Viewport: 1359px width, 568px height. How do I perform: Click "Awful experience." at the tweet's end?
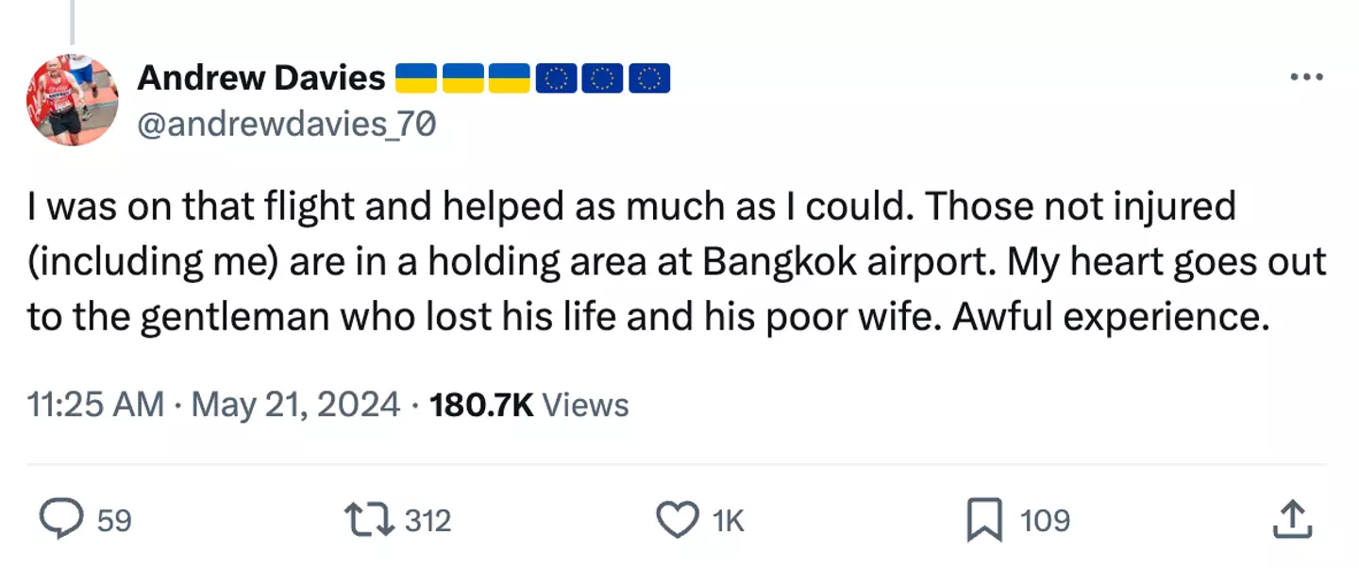(1110, 318)
